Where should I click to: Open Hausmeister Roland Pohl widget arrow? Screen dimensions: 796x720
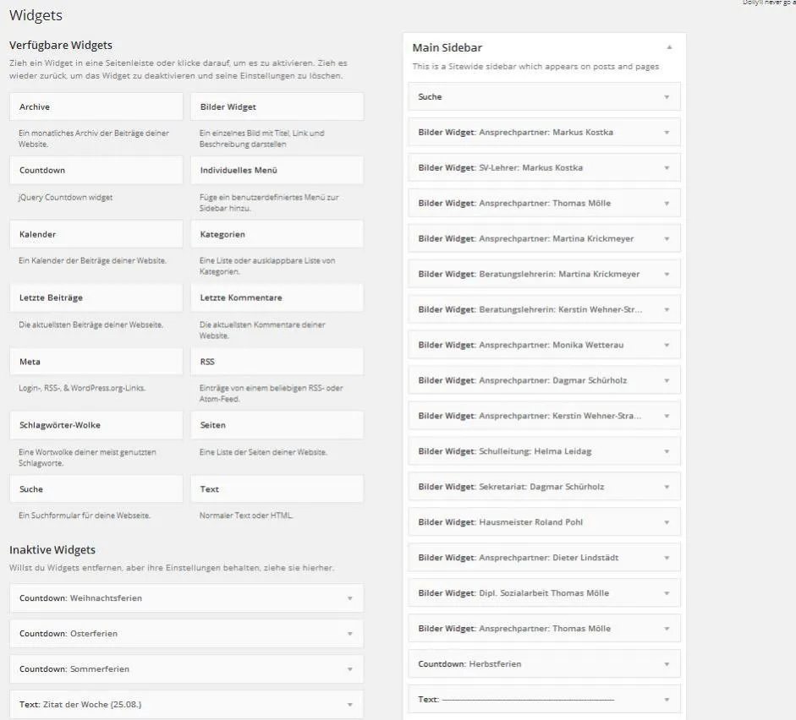point(667,522)
